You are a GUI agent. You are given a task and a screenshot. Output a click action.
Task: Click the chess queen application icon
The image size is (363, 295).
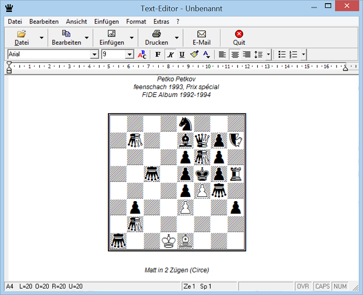9,8
